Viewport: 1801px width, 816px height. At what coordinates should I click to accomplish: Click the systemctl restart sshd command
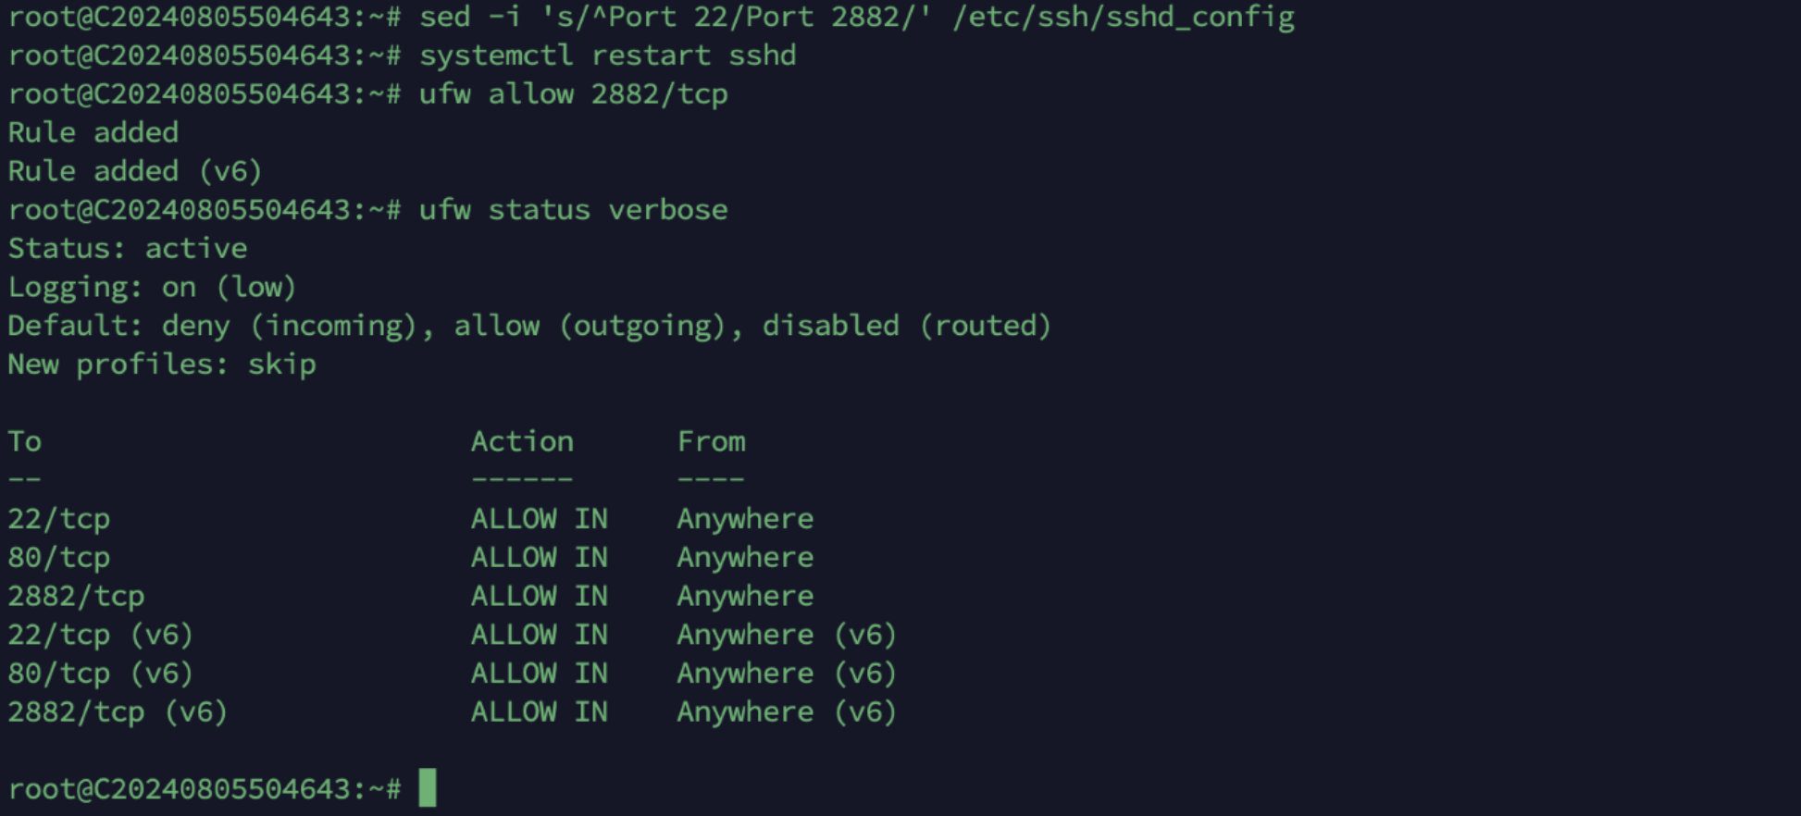point(607,56)
